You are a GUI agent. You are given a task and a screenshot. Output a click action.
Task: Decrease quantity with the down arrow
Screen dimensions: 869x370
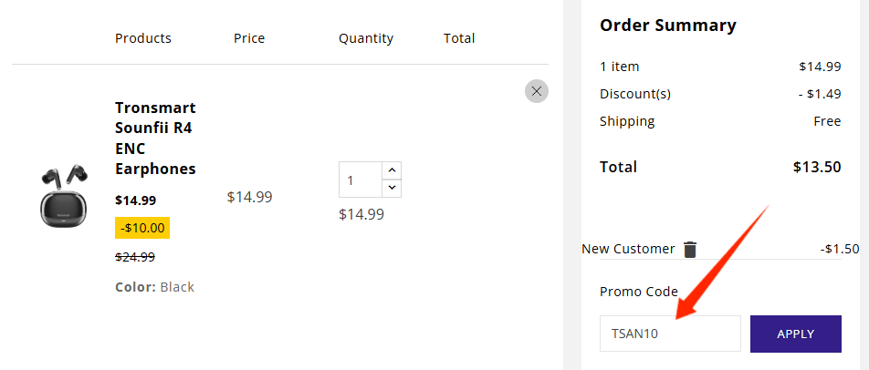click(x=392, y=188)
